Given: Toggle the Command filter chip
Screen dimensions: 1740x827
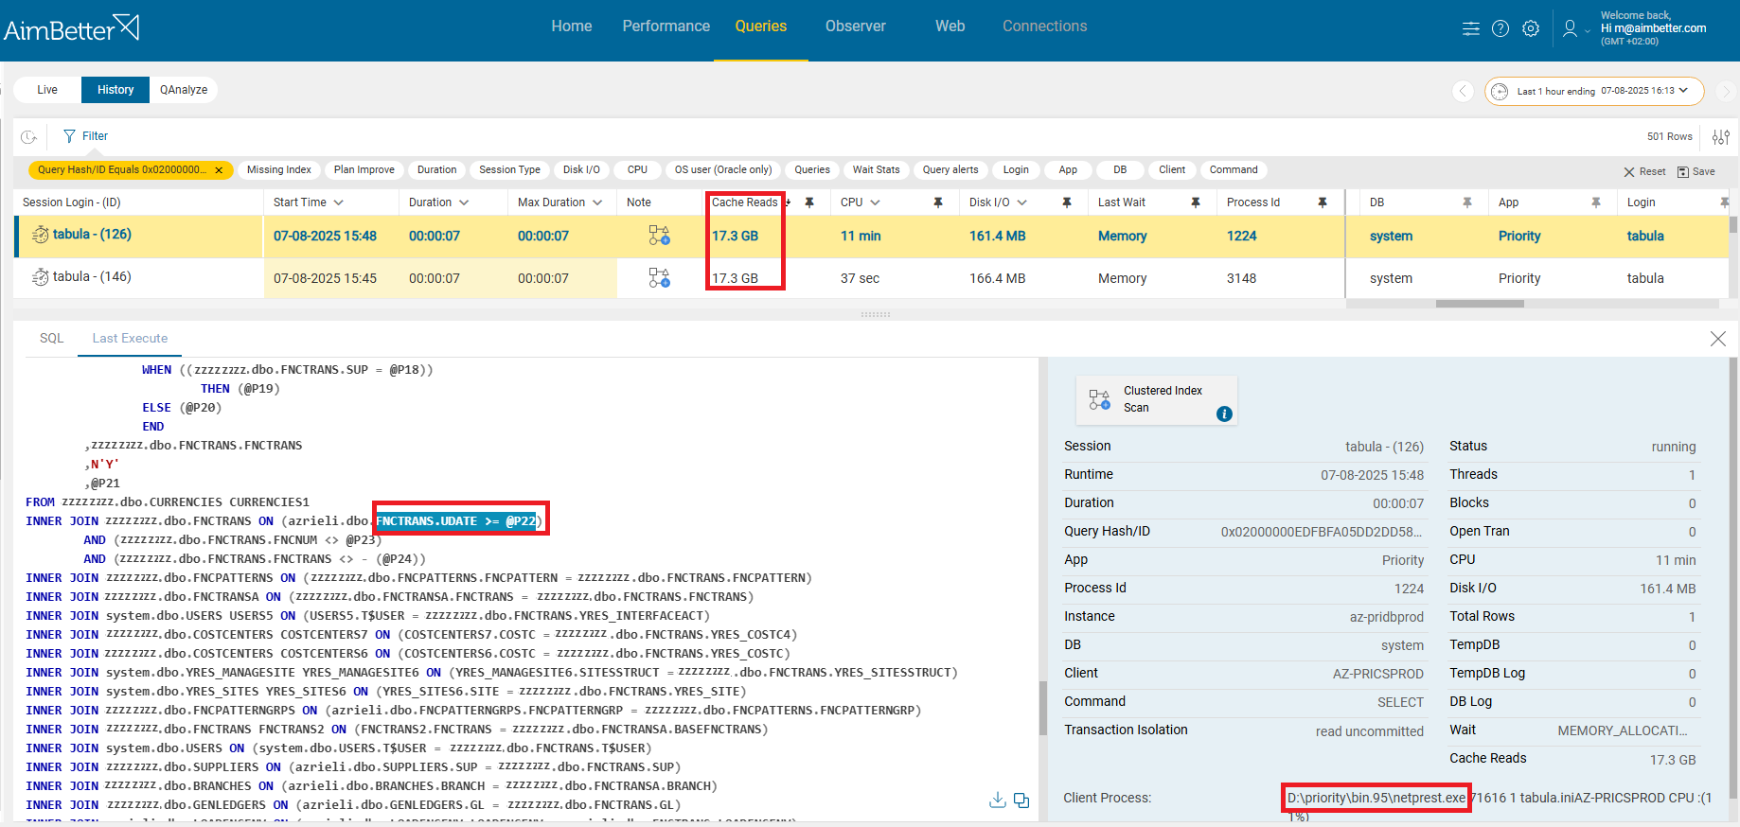Looking at the screenshot, I should pos(1234,170).
